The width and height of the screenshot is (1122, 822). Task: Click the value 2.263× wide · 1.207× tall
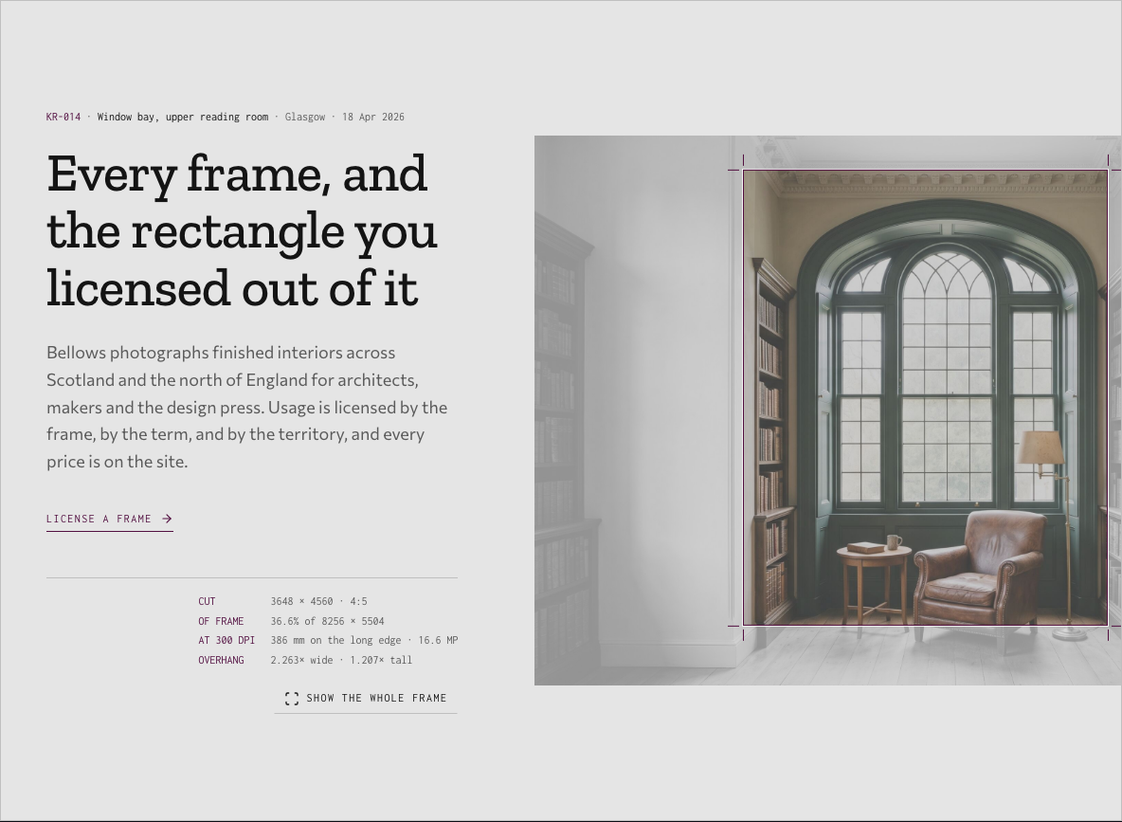(341, 660)
